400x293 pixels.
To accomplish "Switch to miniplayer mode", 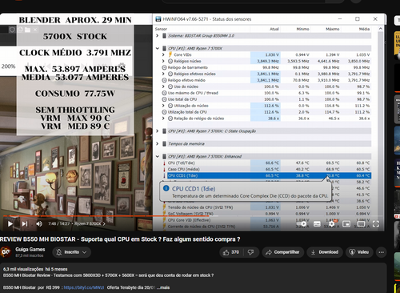I will pos(346,224).
